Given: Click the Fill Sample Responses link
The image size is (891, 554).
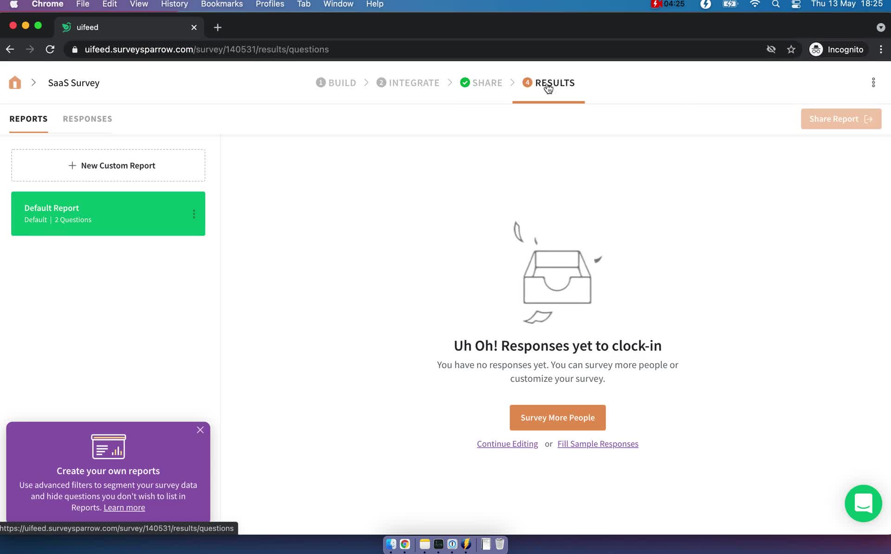Looking at the screenshot, I should click(x=598, y=444).
